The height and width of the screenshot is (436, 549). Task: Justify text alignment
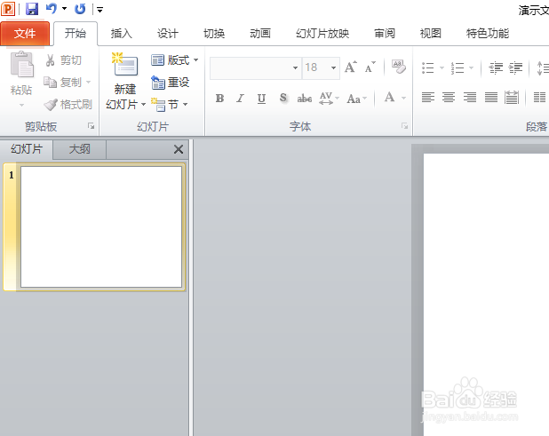click(x=491, y=98)
